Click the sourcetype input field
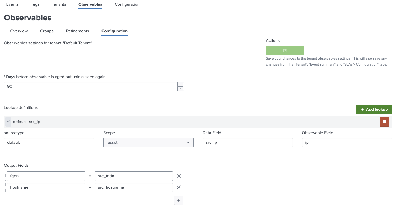Screen dimensions: 396x212 (x=49, y=143)
